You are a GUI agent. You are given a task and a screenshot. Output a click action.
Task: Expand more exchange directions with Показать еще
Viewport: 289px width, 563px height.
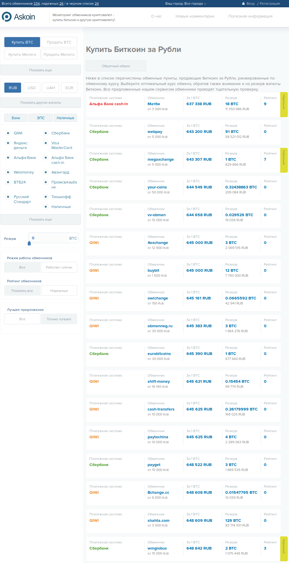click(x=41, y=70)
